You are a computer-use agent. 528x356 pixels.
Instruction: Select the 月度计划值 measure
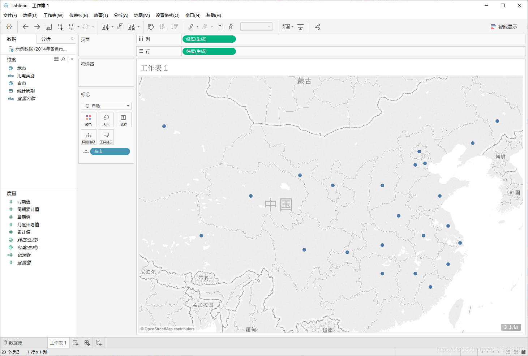[x=28, y=225]
